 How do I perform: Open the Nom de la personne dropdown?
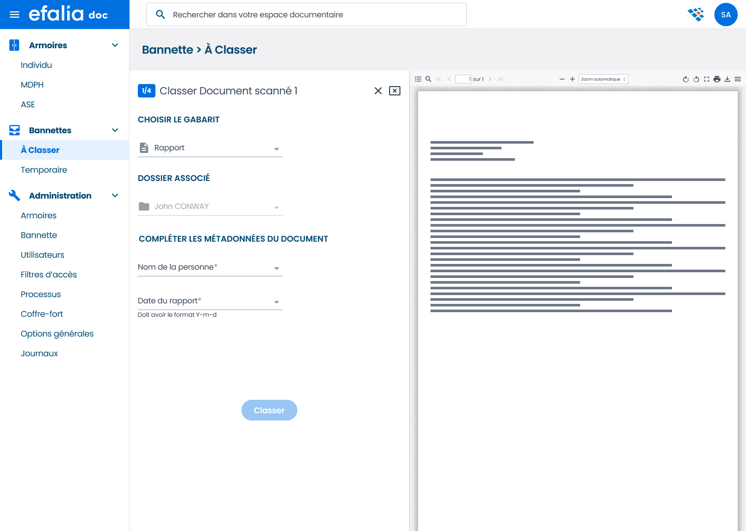pyautogui.click(x=210, y=268)
